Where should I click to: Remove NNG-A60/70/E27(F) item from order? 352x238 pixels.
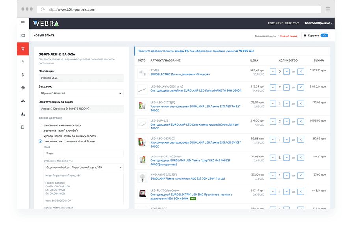301,176
